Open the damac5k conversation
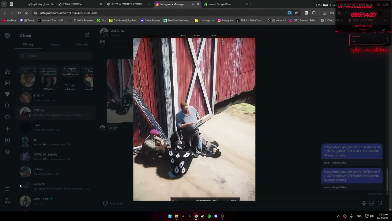 (55, 186)
